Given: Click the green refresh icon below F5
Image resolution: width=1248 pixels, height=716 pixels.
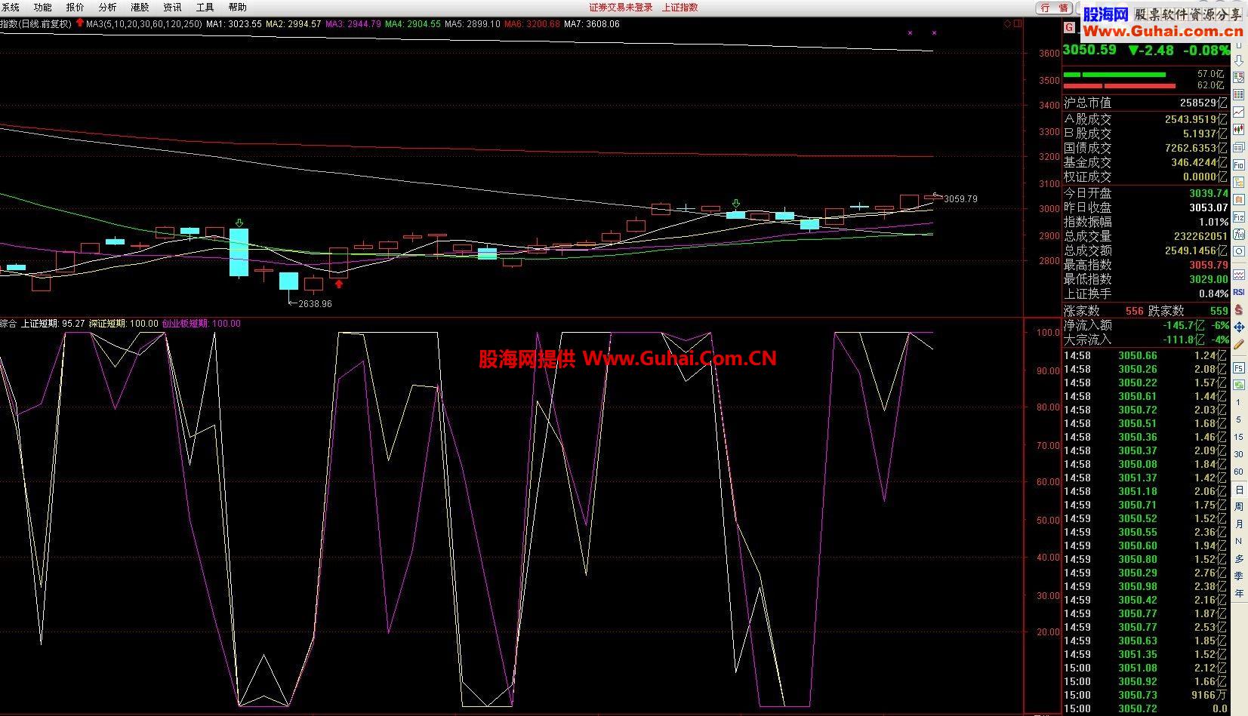Looking at the screenshot, I should tap(1239, 384).
